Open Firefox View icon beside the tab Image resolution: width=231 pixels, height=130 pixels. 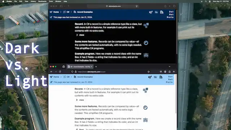tap(64, 66)
